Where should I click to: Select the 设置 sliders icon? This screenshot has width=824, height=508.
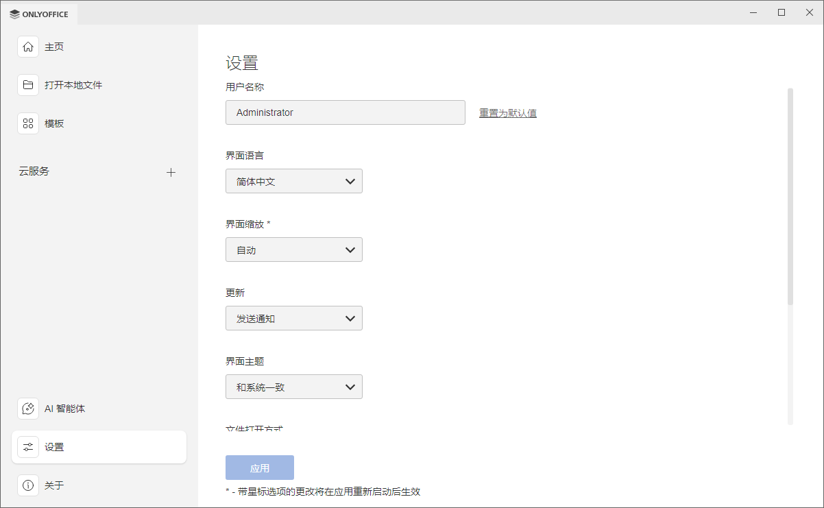tap(27, 446)
